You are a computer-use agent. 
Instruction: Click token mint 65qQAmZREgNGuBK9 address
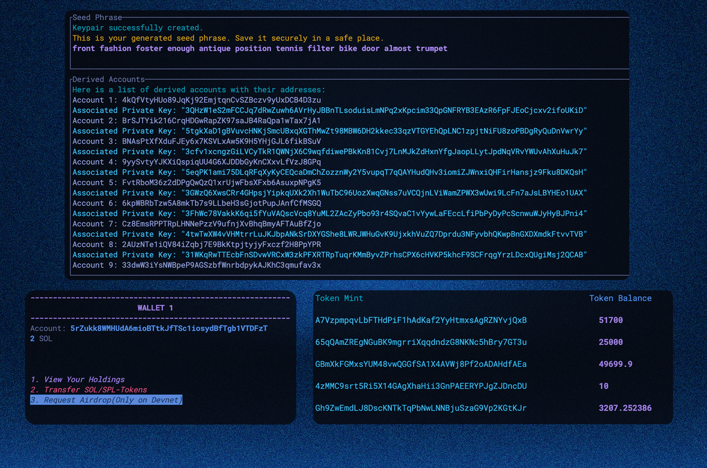click(x=421, y=342)
